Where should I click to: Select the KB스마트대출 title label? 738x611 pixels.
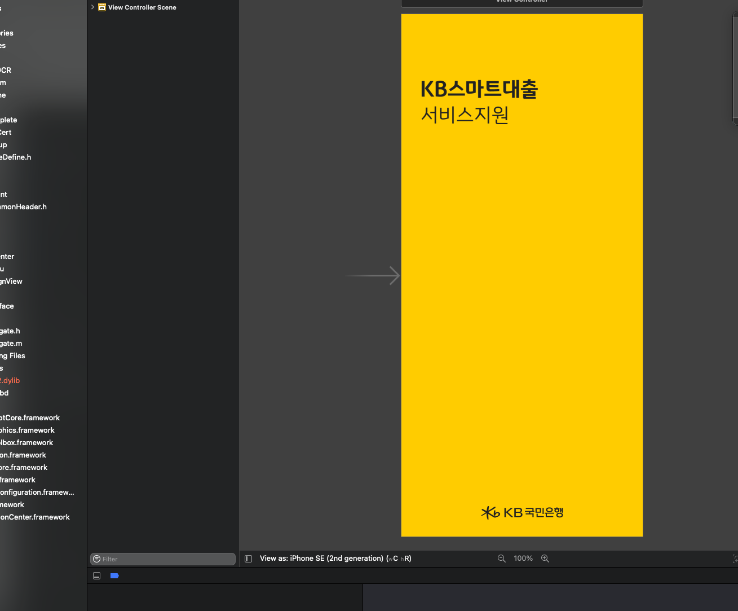(479, 89)
